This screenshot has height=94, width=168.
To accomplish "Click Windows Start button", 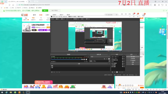I will 2,92.
